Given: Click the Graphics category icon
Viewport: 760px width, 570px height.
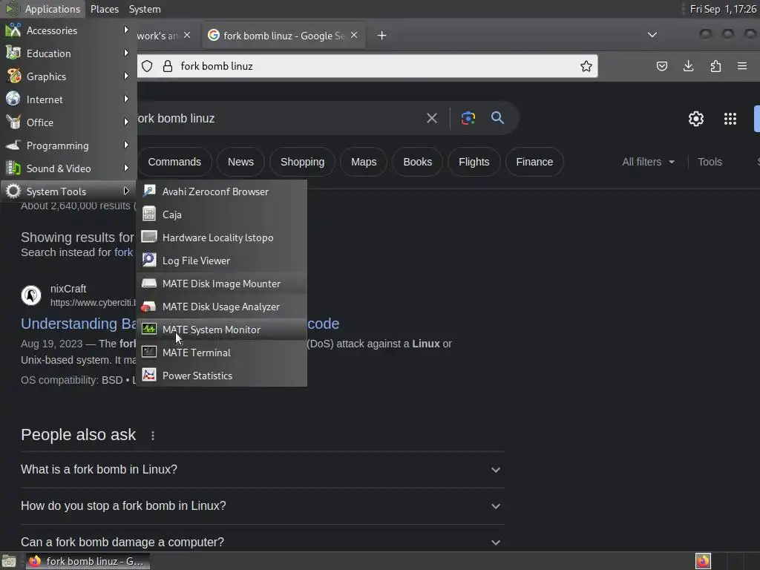Looking at the screenshot, I should (x=13, y=76).
